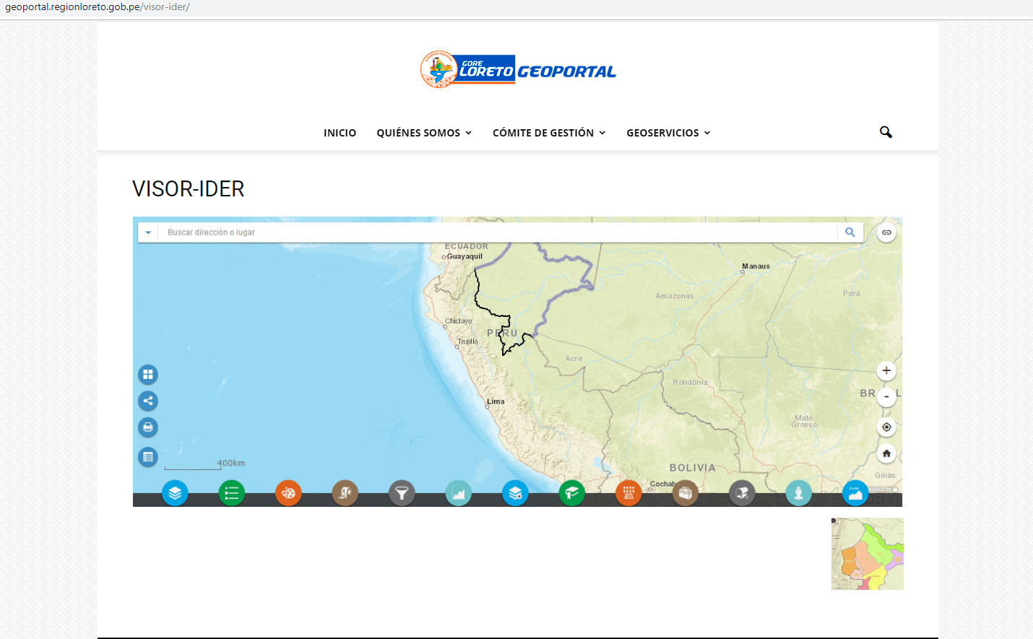Open the attribute table icon
Image resolution: width=1033 pixels, height=639 pixels.
coord(148,457)
